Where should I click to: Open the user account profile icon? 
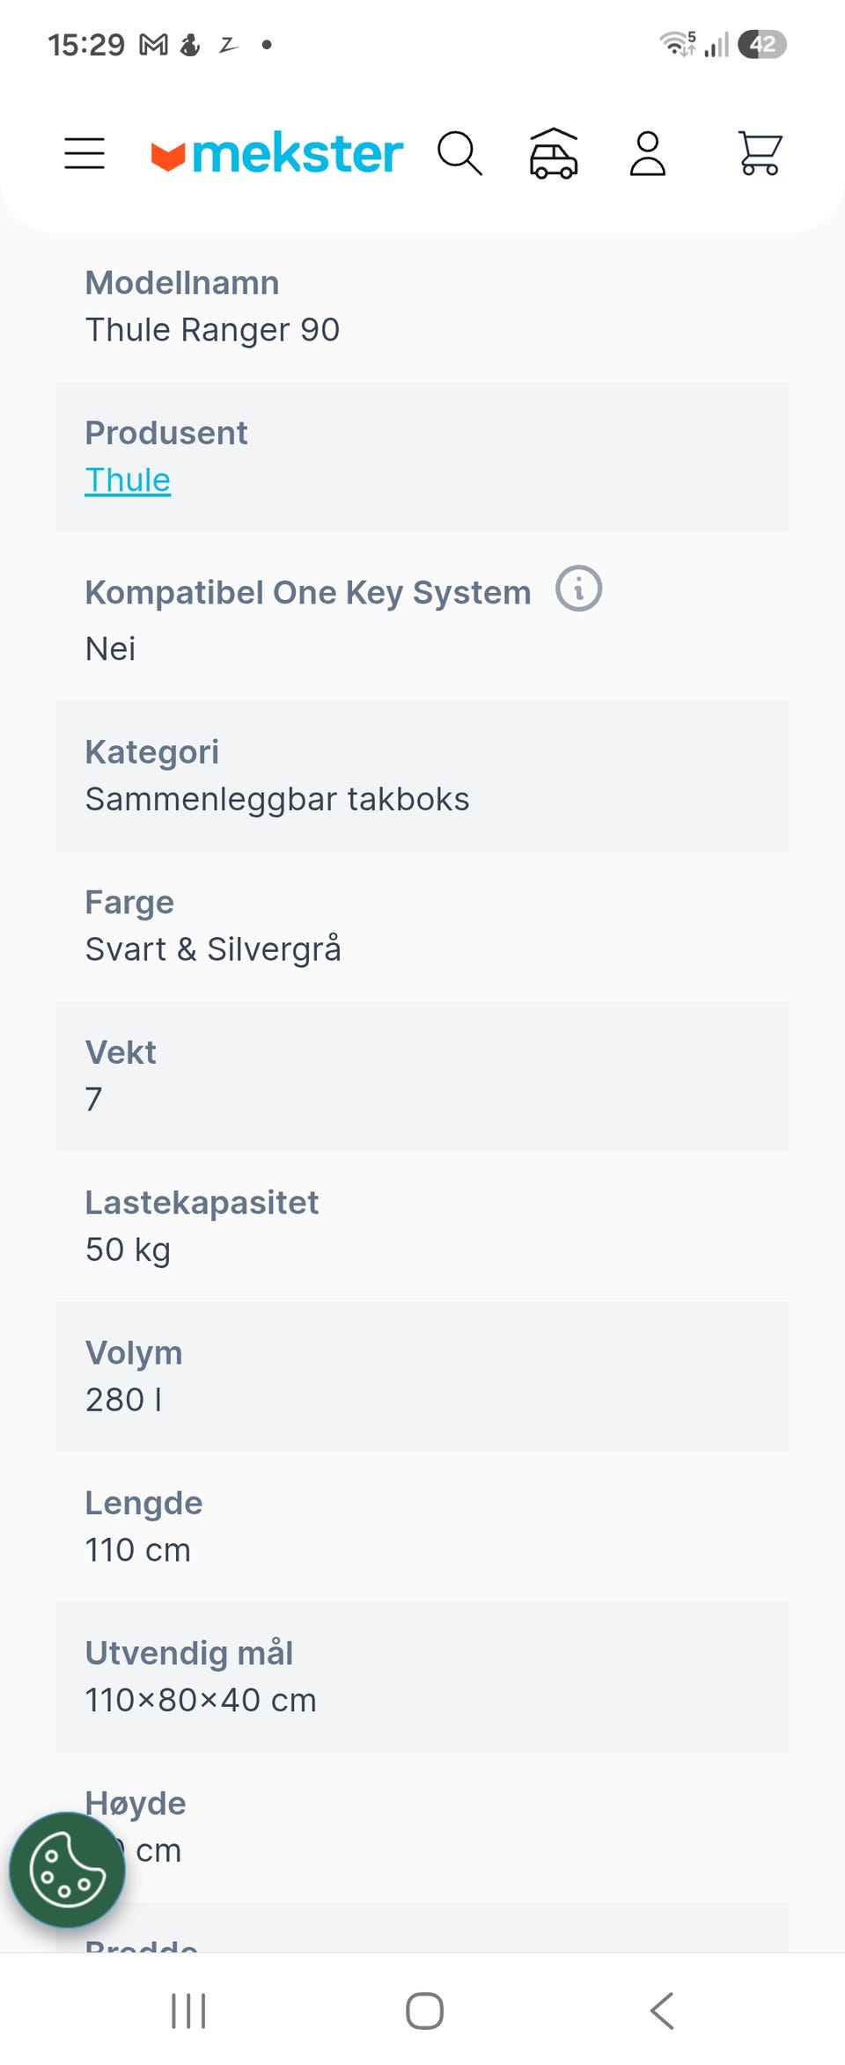[x=648, y=154]
